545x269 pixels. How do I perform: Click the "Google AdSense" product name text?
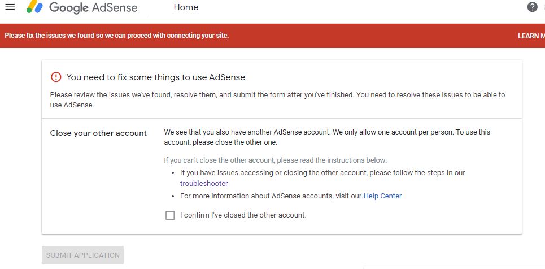coord(93,8)
